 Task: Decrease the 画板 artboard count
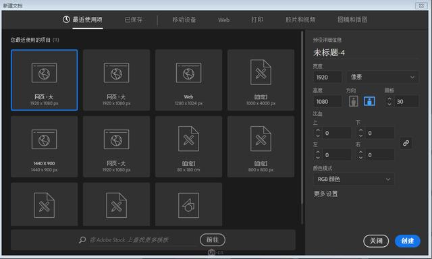[x=389, y=104]
